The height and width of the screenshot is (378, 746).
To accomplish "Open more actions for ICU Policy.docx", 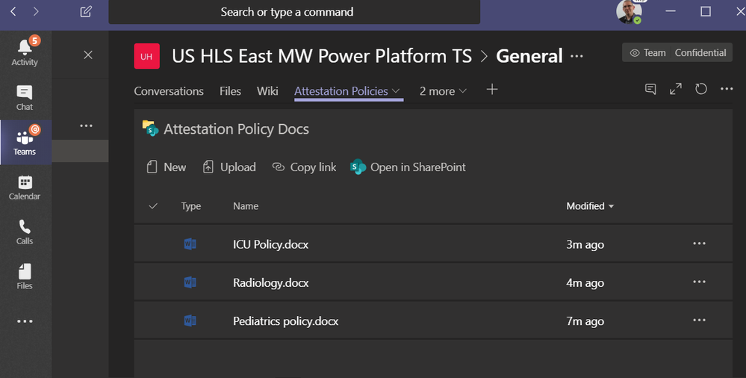I will pos(700,244).
